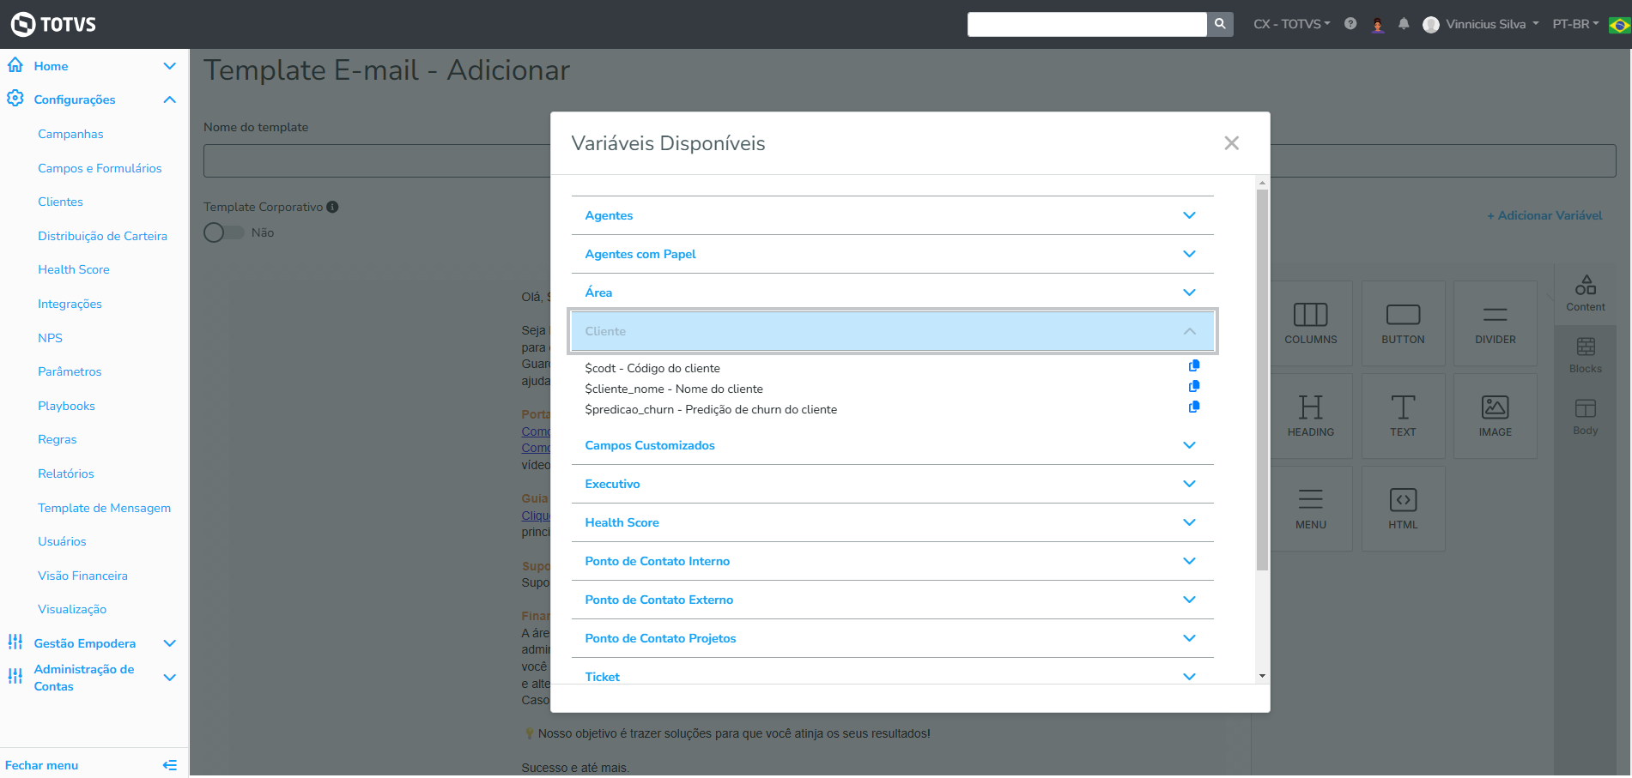Copy the $cliente_nome variable
The width and height of the screenshot is (1632, 778).
[x=1194, y=387]
